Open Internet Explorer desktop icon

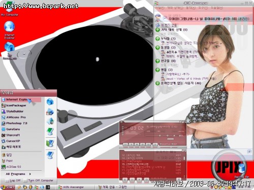pos(10,30)
